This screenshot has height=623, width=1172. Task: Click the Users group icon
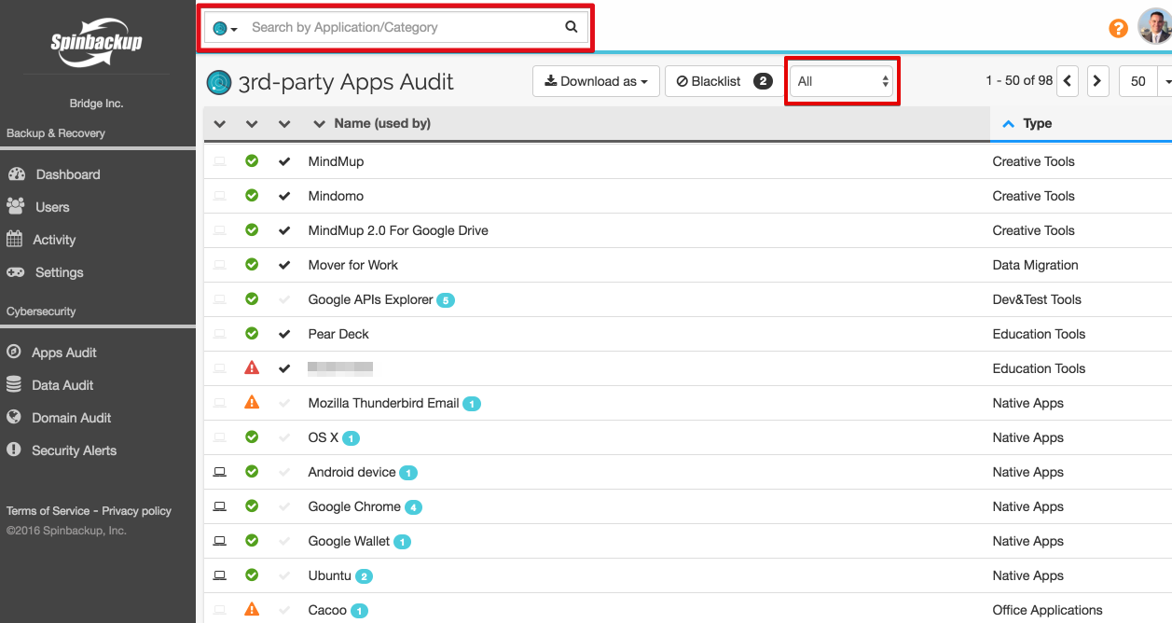pos(16,206)
